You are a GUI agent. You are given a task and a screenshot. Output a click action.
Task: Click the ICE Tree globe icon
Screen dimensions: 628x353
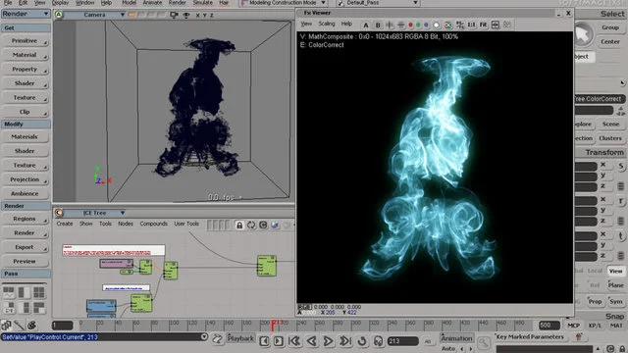275,225
